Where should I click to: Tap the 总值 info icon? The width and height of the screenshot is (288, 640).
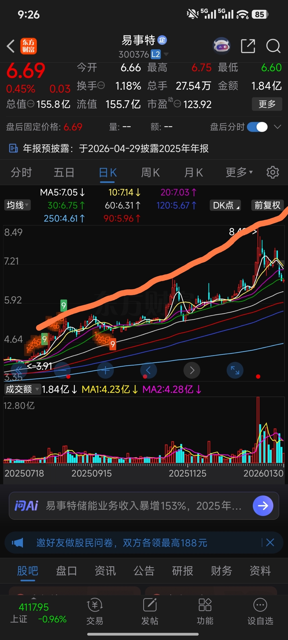click(31, 103)
